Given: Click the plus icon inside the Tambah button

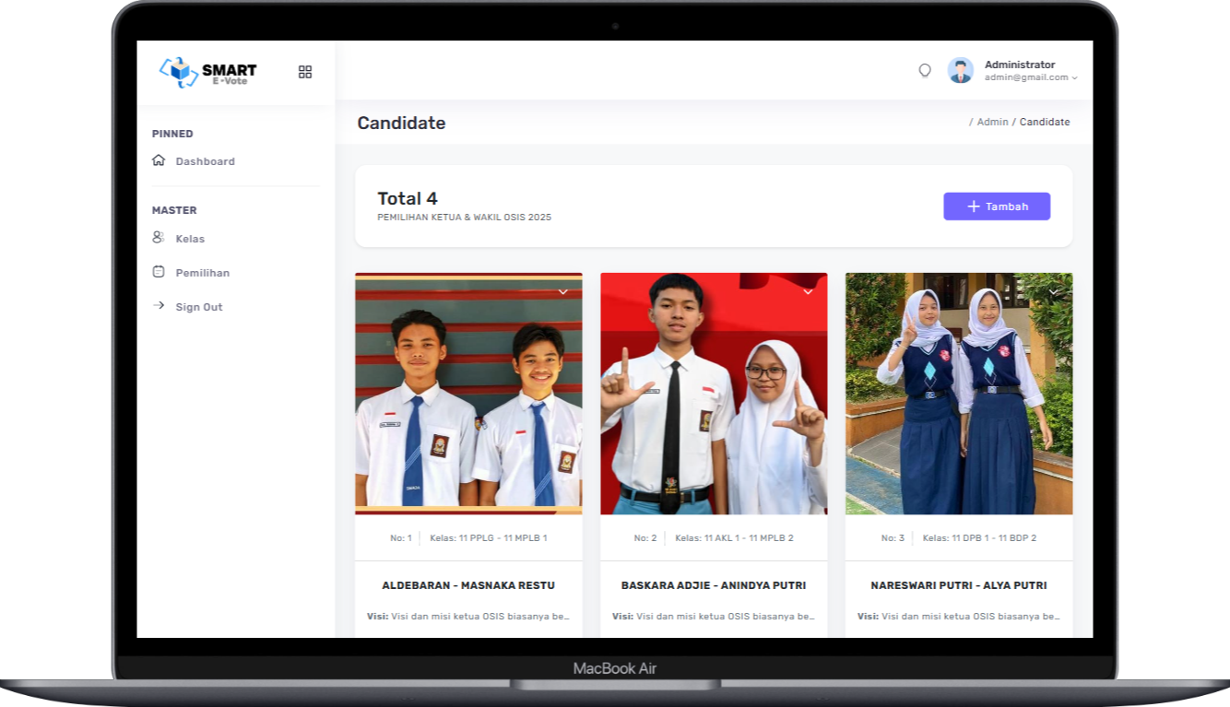Looking at the screenshot, I should [x=973, y=206].
